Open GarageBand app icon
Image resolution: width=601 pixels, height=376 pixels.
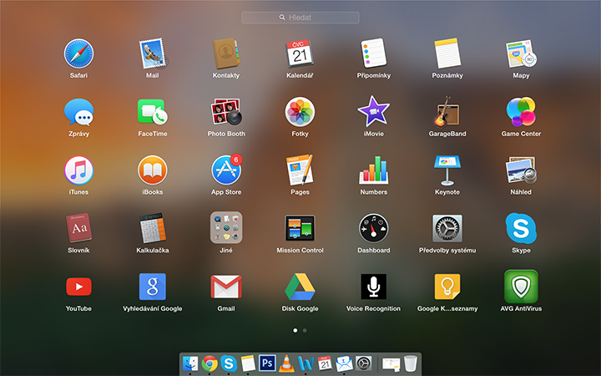point(447,111)
